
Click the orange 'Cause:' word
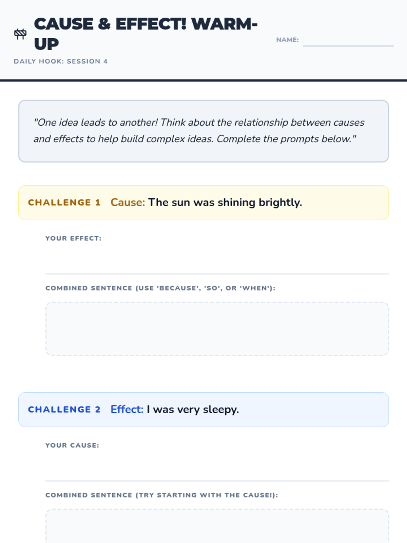click(x=128, y=203)
